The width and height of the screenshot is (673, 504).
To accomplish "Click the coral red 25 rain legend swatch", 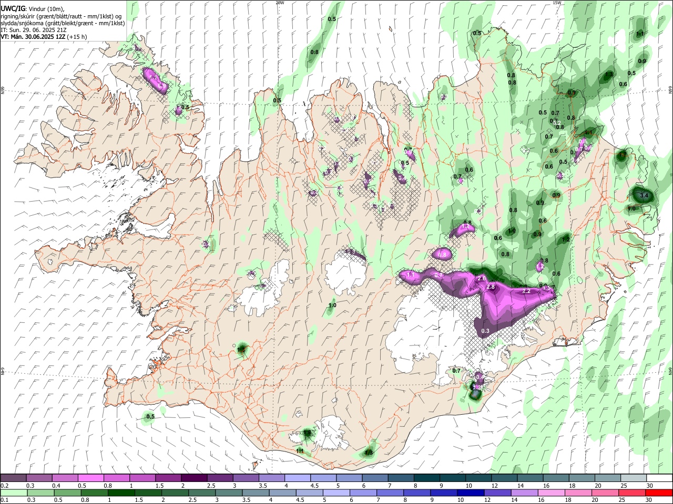I will pyautogui.click(x=631, y=493).
